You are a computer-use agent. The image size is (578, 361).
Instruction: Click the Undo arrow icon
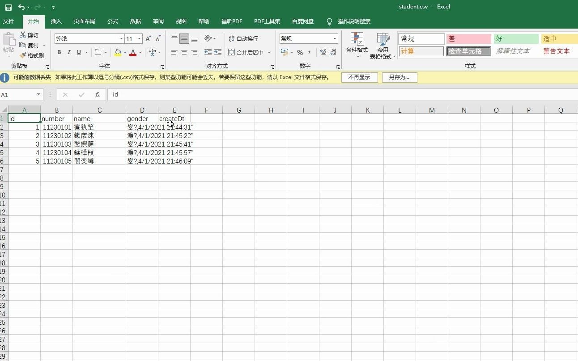(21, 7)
